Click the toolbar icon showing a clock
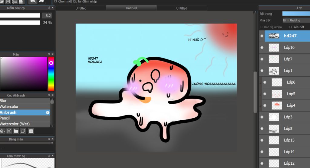The image size is (310, 168). pos(15,2)
